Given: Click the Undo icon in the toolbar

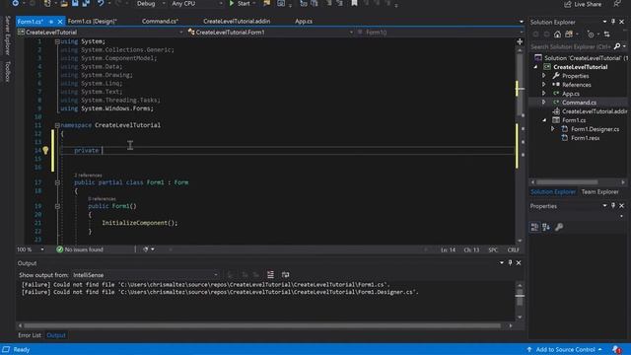Looking at the screenshot, I should (101, 4).
